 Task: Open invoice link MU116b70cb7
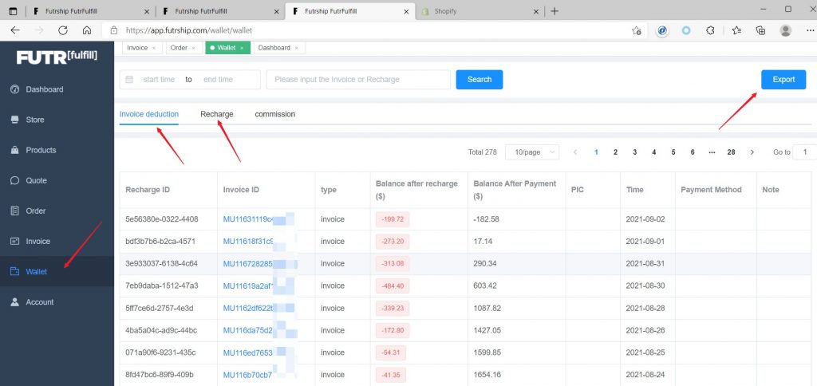(248, 375)
